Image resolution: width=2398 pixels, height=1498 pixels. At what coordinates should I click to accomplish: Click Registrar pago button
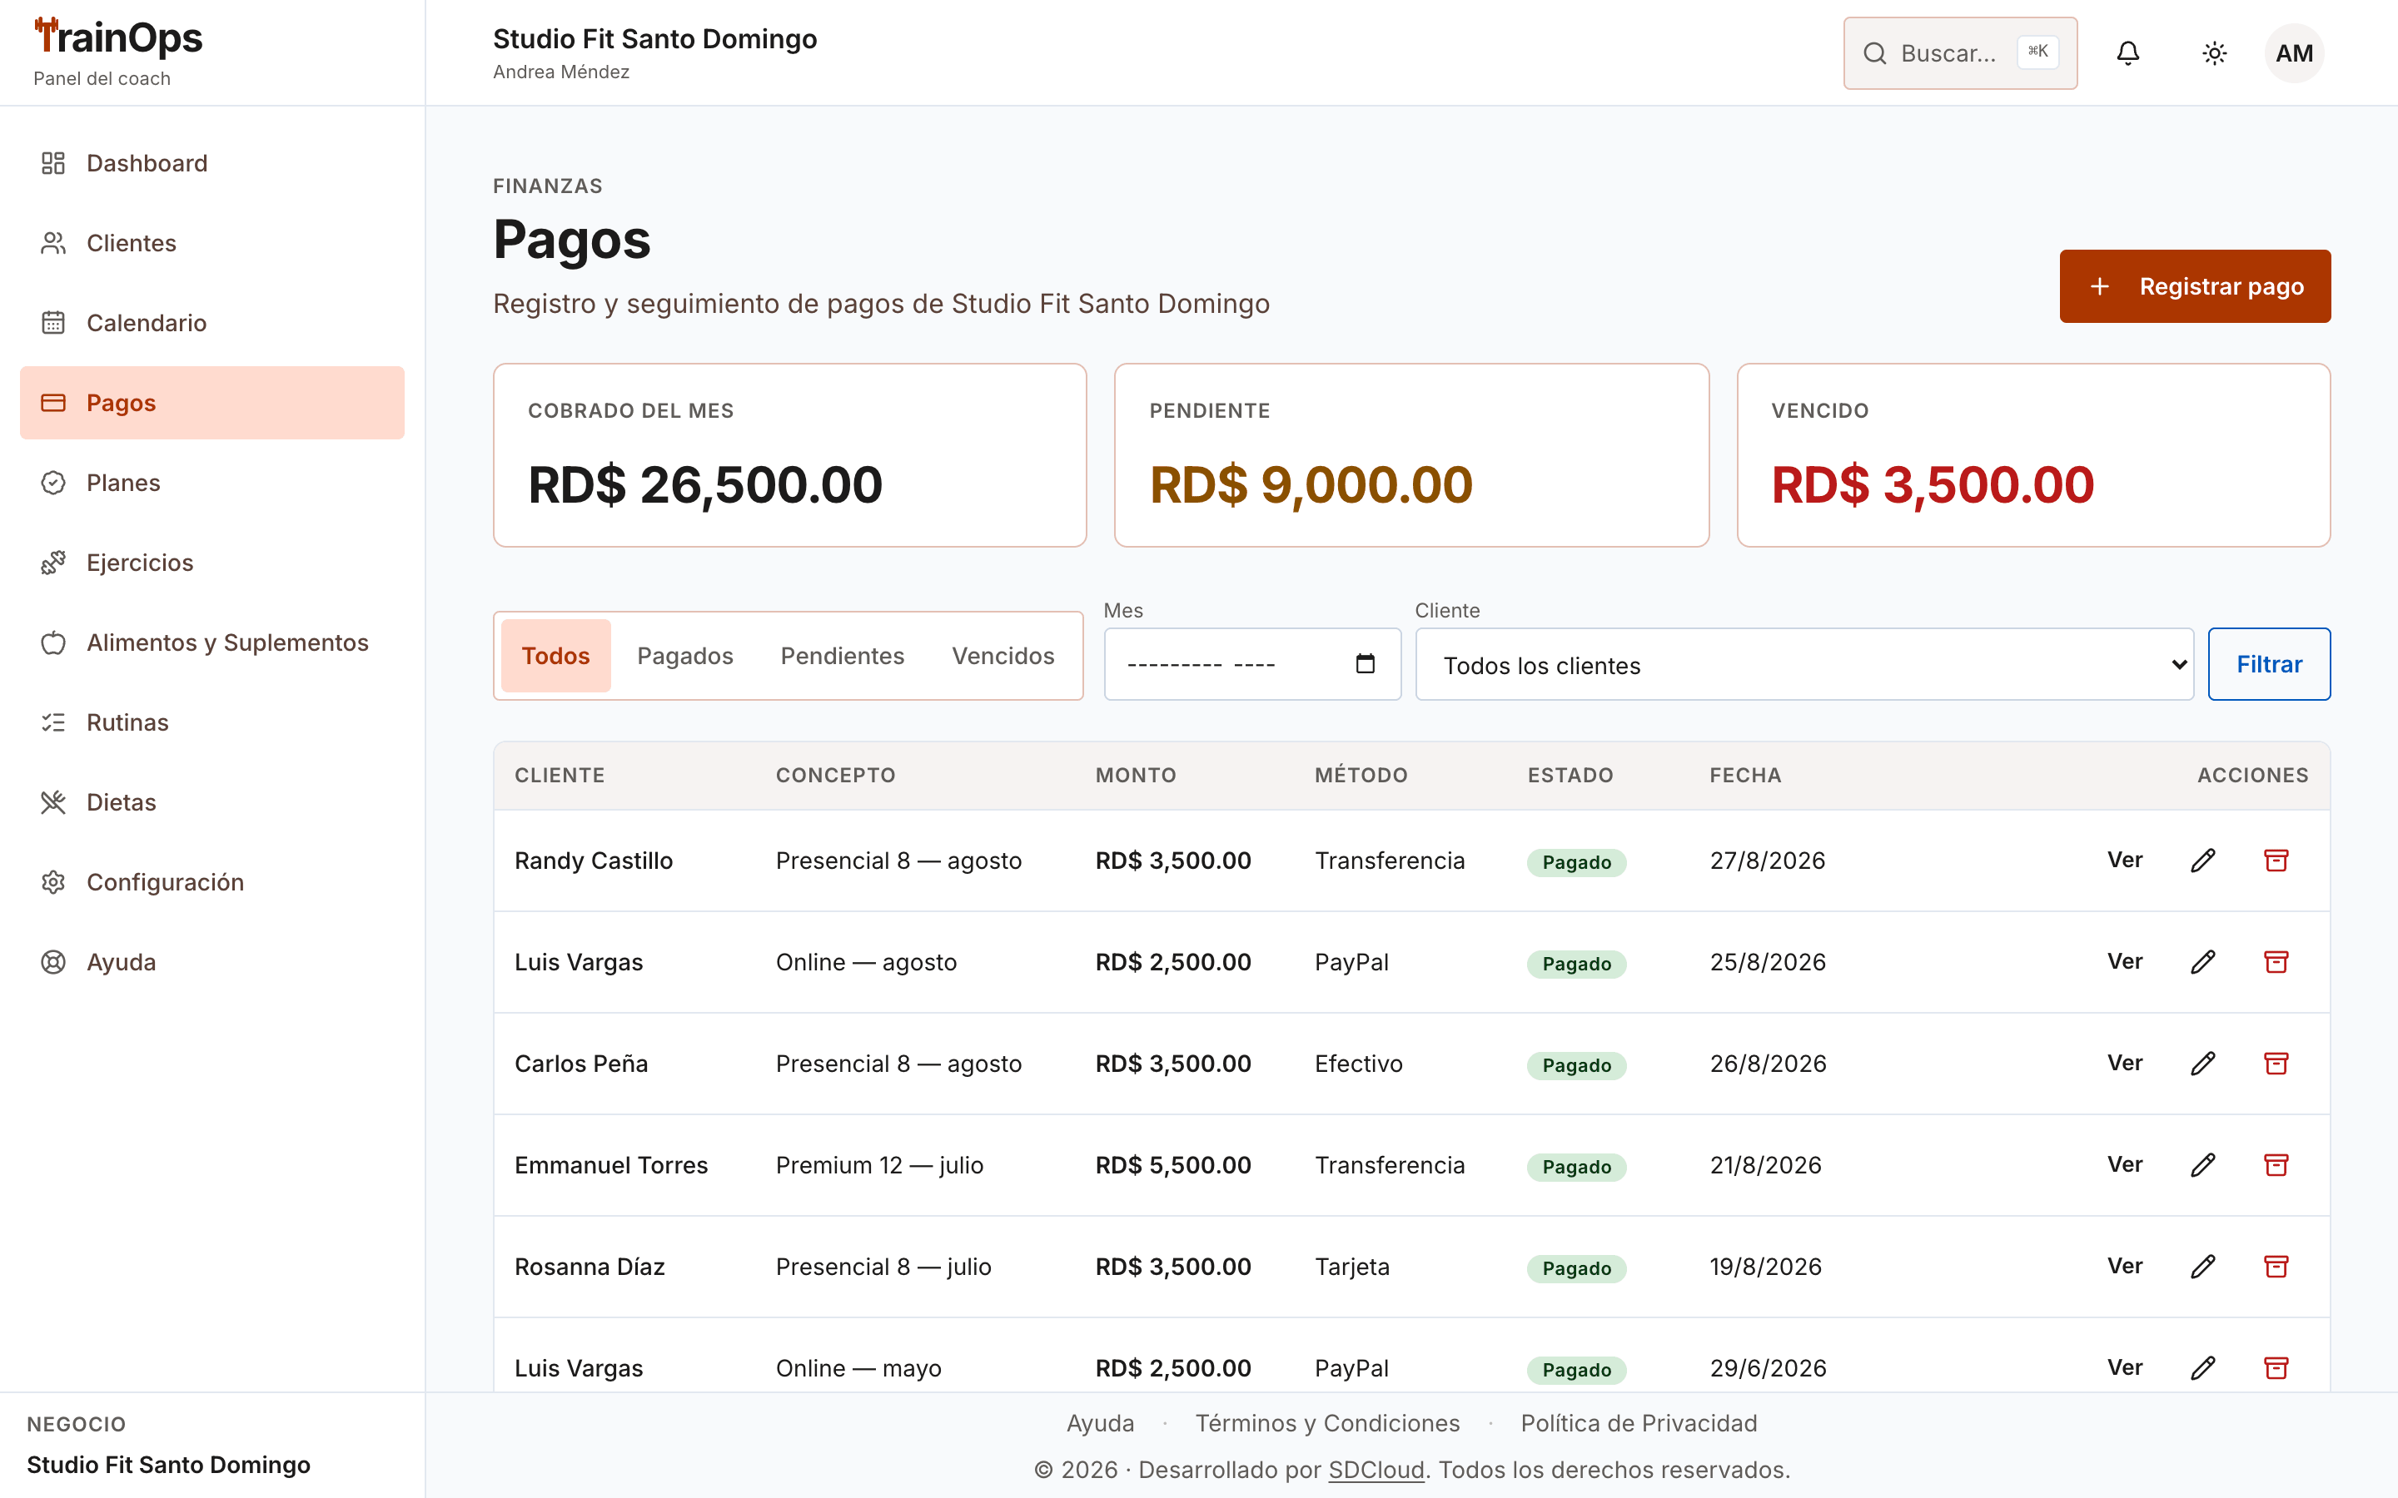pos(2195,286)
